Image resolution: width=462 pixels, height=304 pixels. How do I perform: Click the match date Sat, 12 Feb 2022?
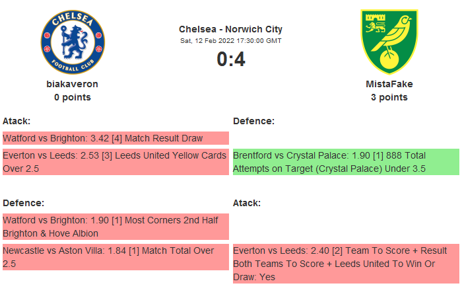tap(230, 41)
